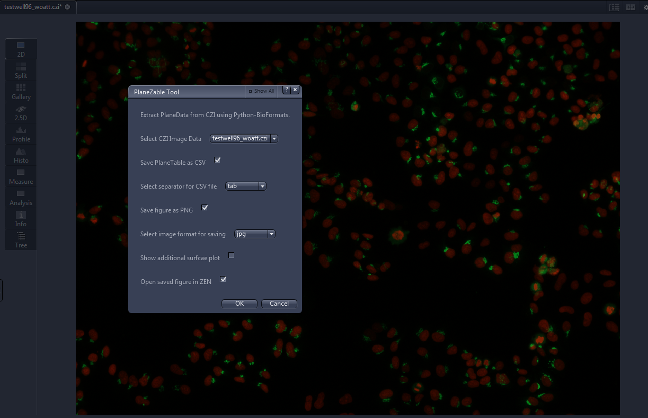Viewport: 648px width, 418px height.
Task: Open the image format dropdown showing jpg
Action: pyautogui.click(x=255, y=234)
